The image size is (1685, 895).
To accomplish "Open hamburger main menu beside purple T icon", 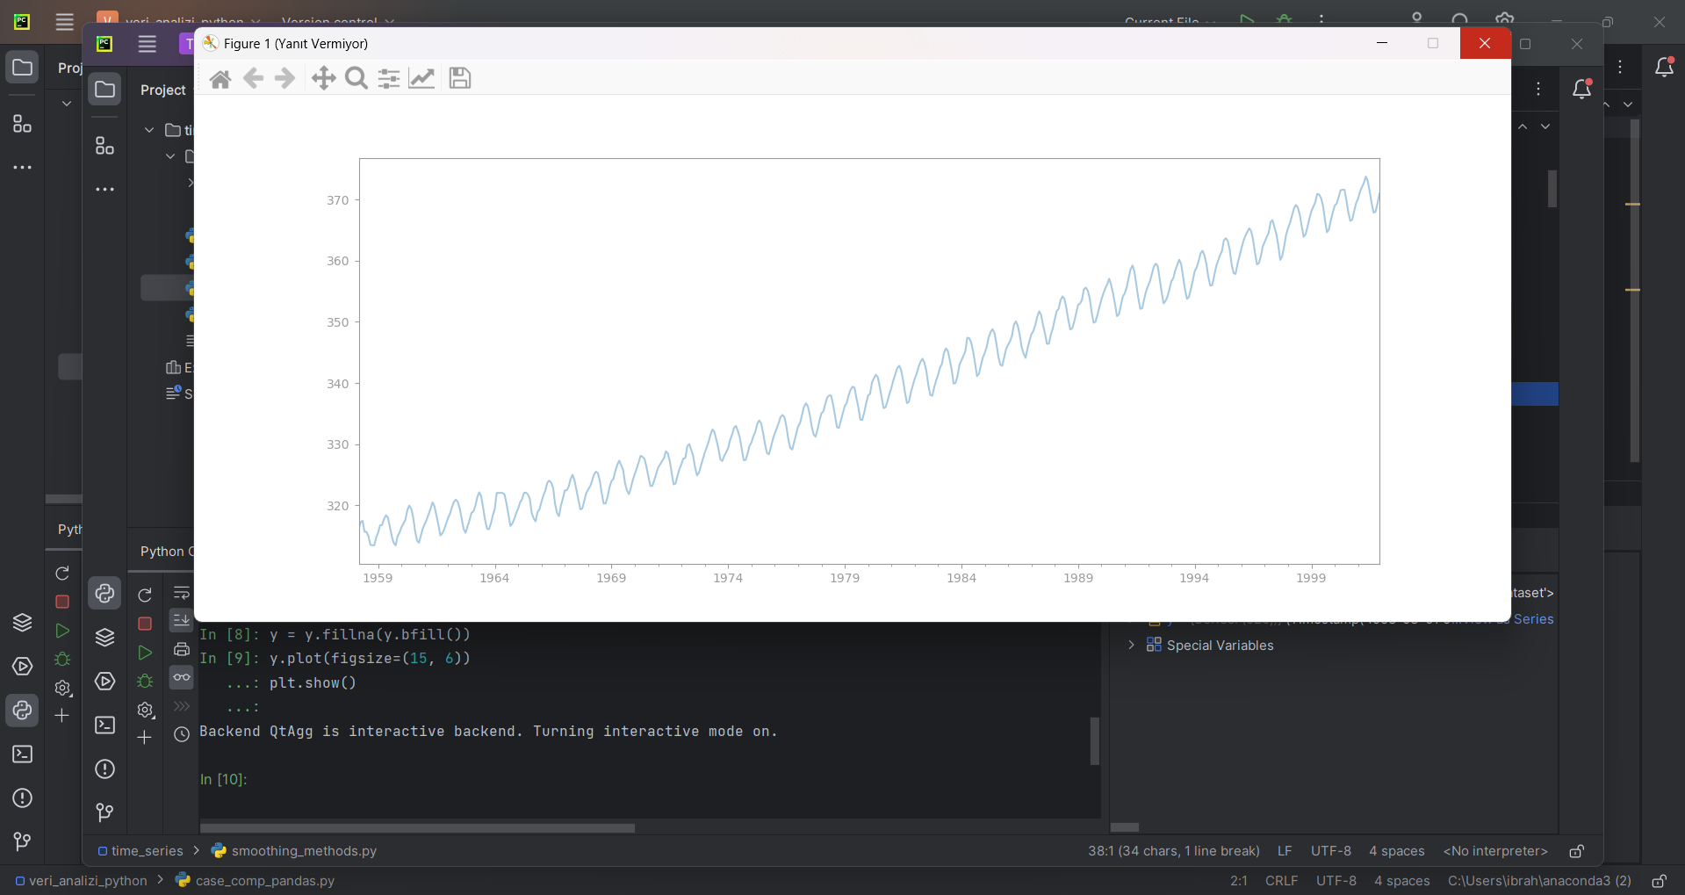I will pos(148,44).
